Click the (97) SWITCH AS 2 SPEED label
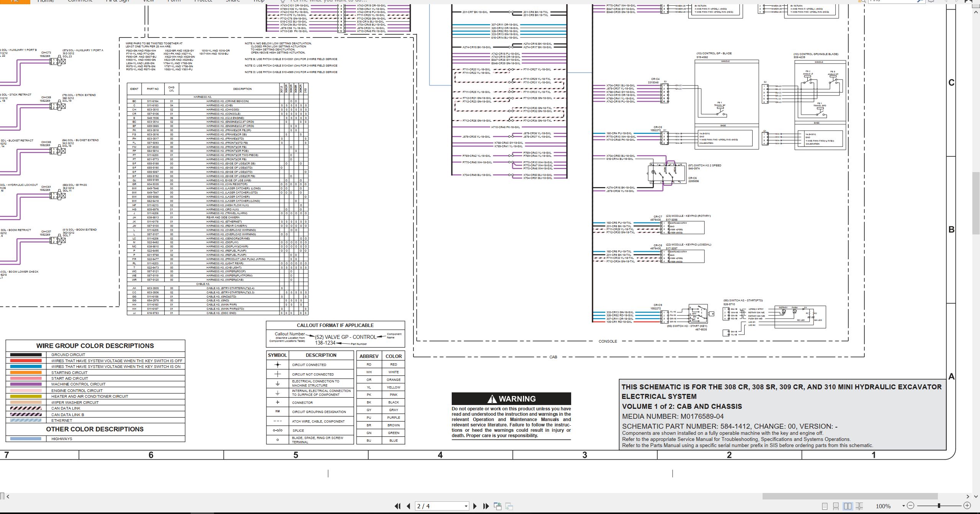This screenshot has height=514, width=980. coord(705,165)
